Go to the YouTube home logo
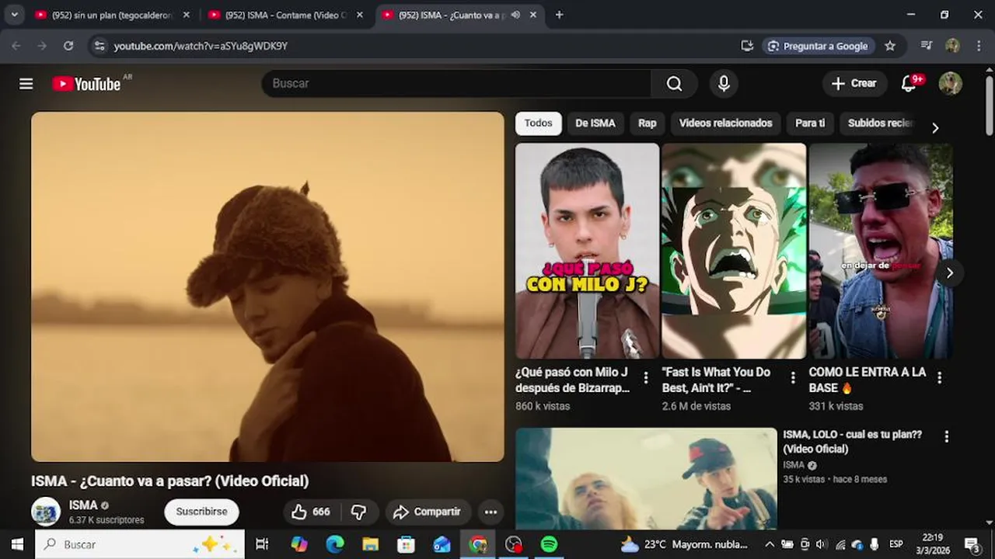 pyautogui.click(x=86, y=84)
